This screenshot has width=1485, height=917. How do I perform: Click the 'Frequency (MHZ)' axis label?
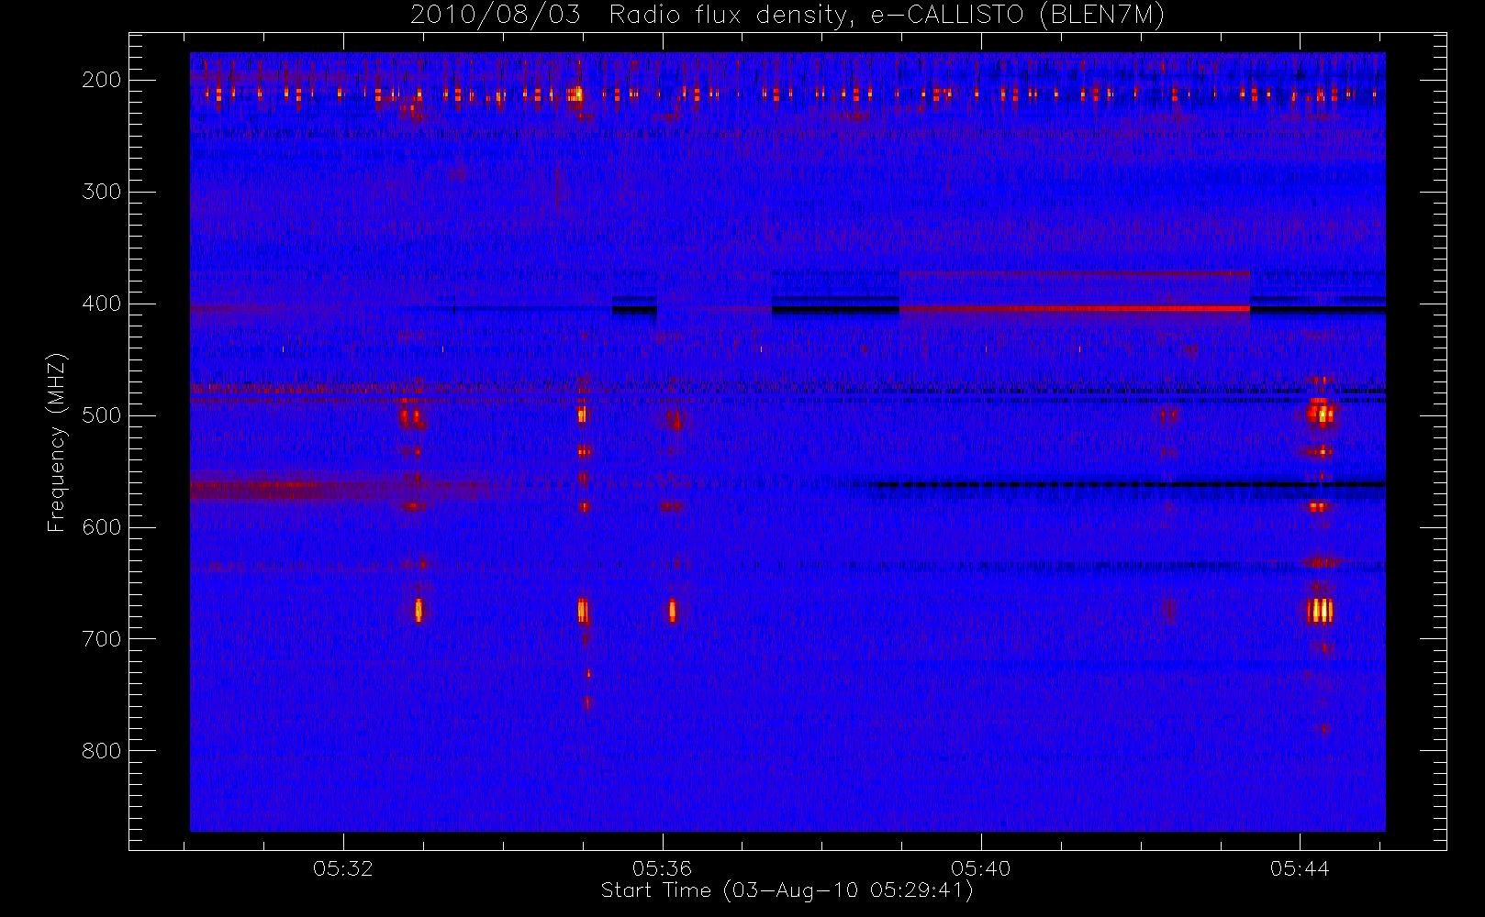coord(57,443)
